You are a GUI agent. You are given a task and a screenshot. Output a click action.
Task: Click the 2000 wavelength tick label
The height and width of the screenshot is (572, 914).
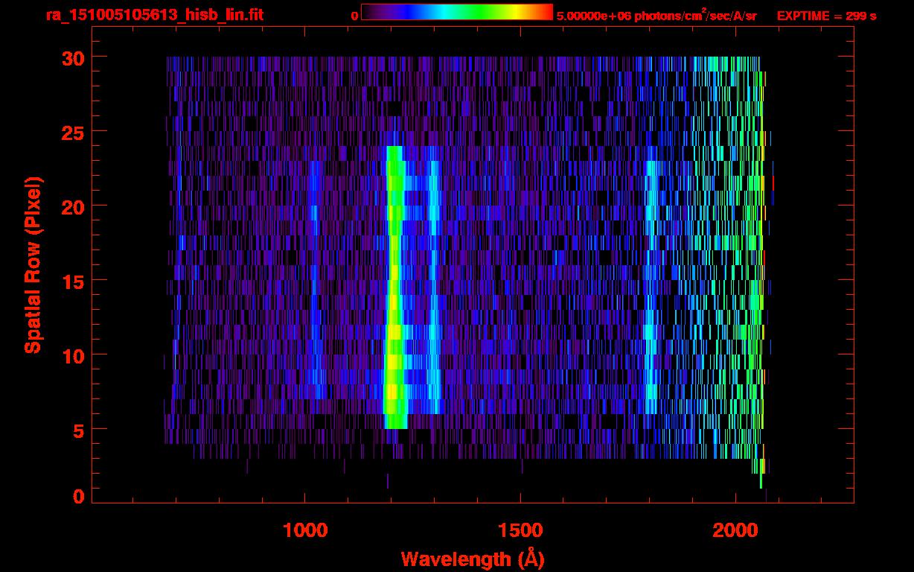(735, 530)
